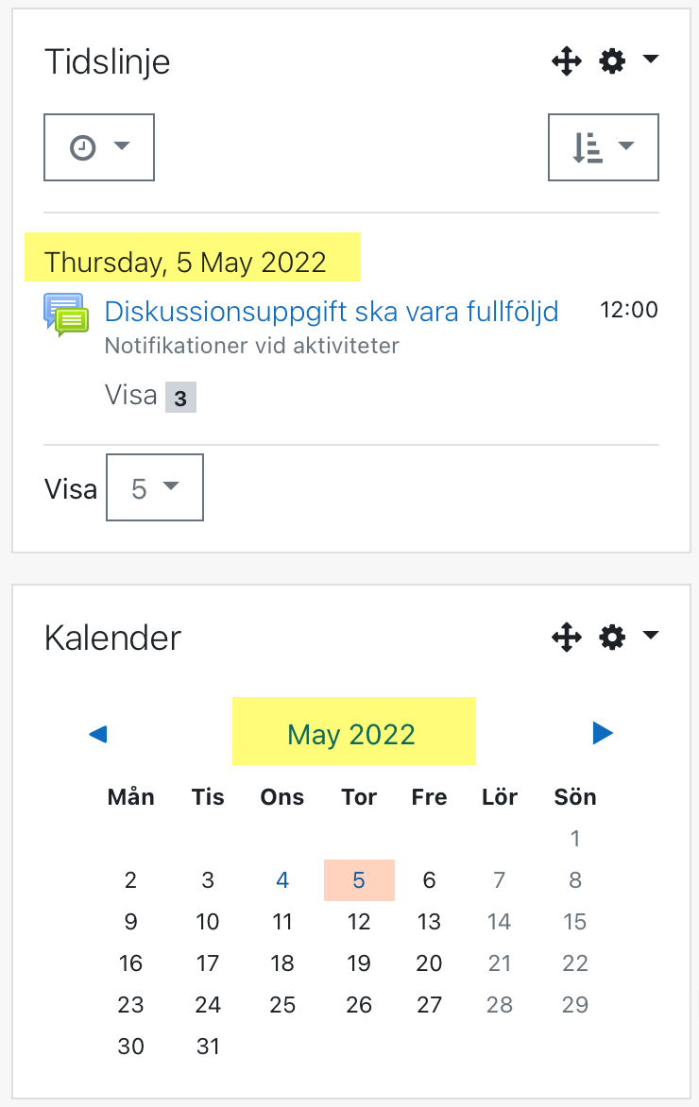Select day 4 in the calendar
Image resolution: width=699 pixels, height=1107 pixels.
[282, 879]
